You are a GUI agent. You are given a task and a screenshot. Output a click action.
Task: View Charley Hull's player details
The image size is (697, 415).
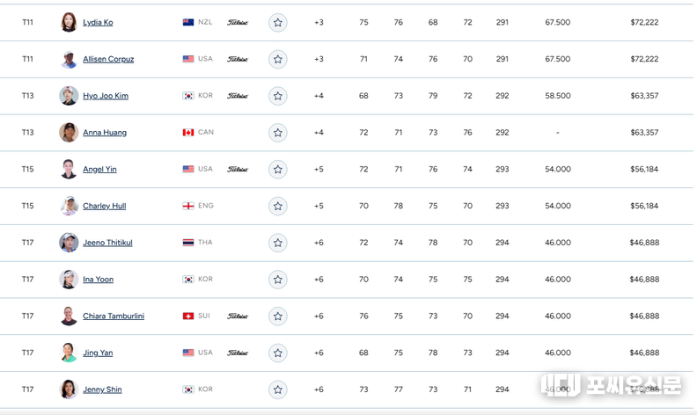(x=104, y=206)
